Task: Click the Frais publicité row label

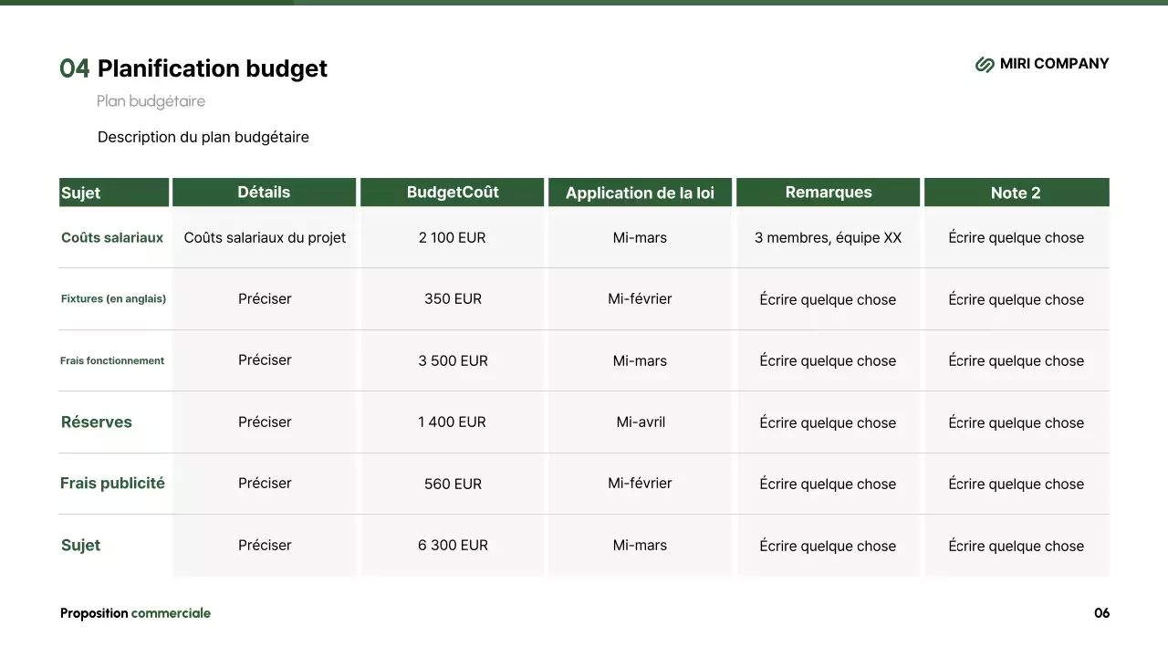Action: pos(112,483)
